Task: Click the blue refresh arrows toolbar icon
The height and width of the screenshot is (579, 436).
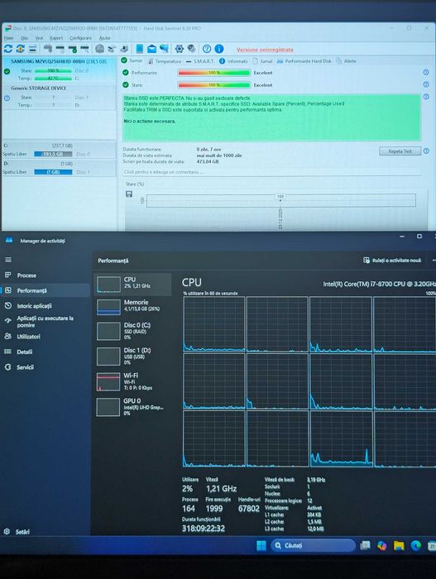Action: tap(8, 49)
